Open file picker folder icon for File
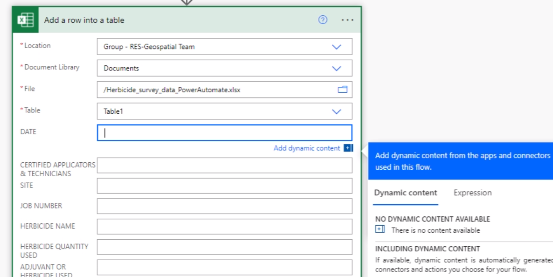553x277 pixels. [343, 90]
